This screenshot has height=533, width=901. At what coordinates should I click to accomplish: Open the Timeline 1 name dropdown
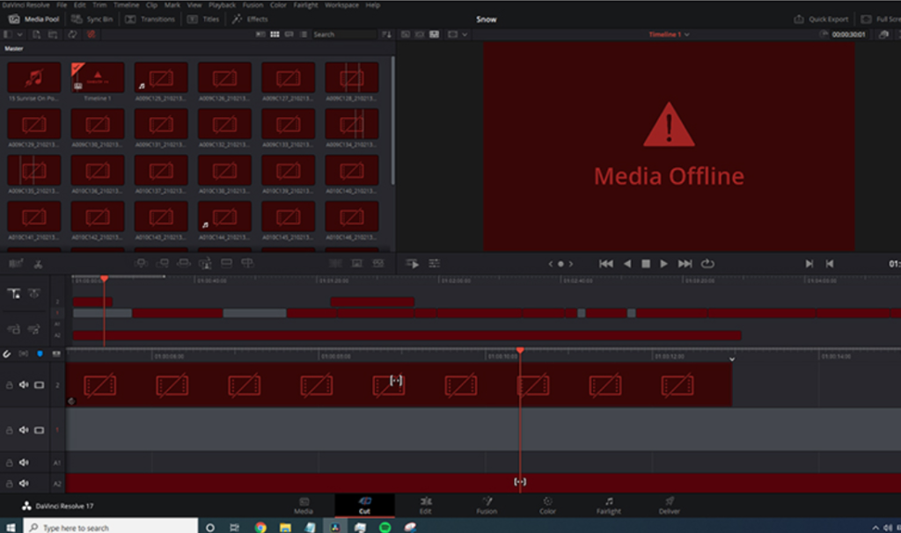point(670,34)
